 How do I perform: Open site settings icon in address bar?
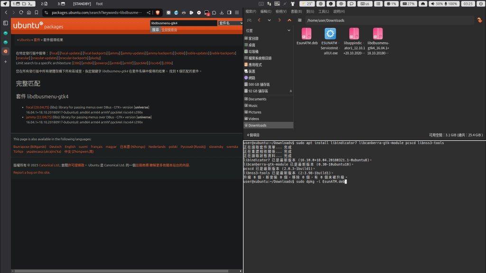click(47, 13)
